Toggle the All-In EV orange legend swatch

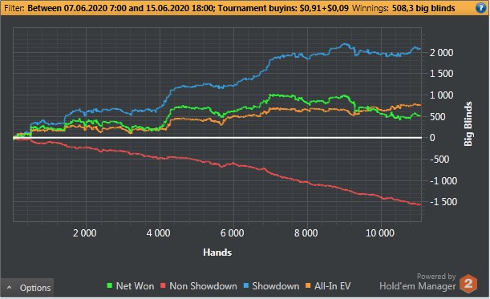point(308,285)
